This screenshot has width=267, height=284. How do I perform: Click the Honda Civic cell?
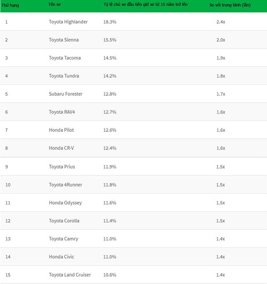click(x=61, y=257)
